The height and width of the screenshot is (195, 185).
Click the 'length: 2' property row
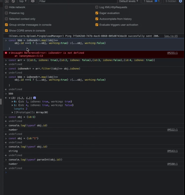(x=20, y=109)
